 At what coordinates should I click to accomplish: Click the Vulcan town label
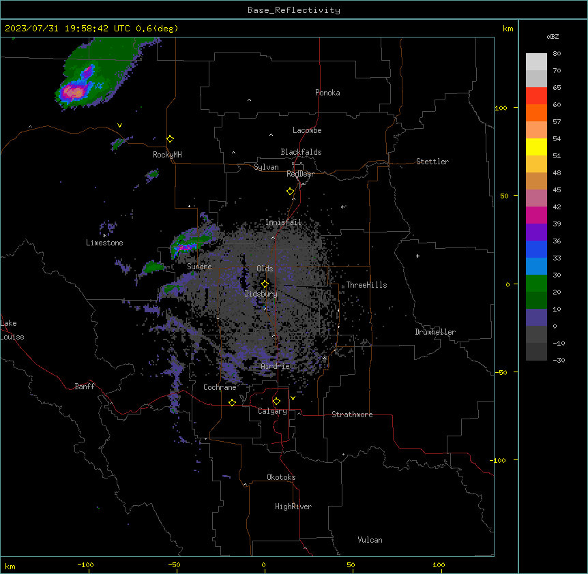[370, 540]
